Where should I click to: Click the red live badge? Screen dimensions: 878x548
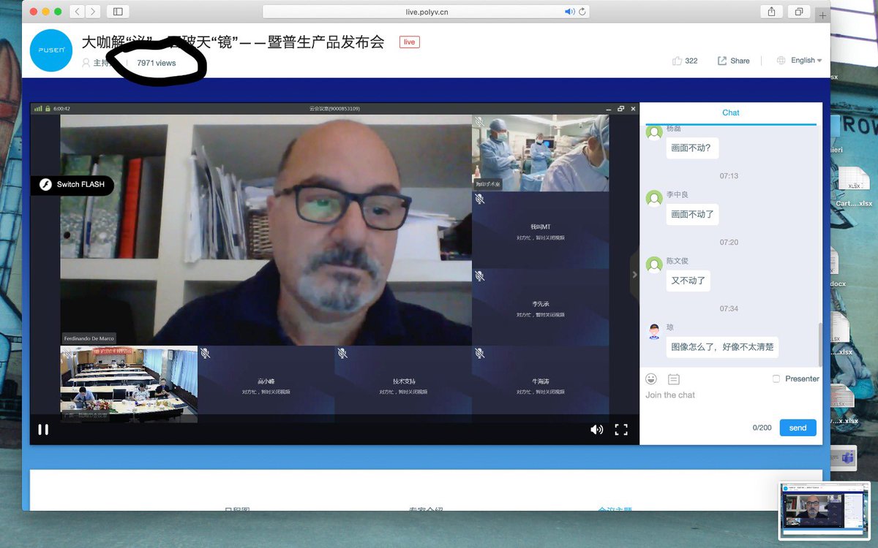(409, 42)
